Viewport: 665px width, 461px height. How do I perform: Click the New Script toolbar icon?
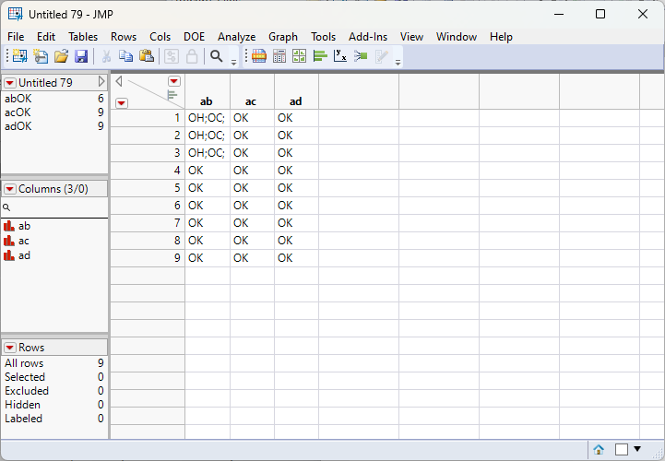[x=41, y=56]
